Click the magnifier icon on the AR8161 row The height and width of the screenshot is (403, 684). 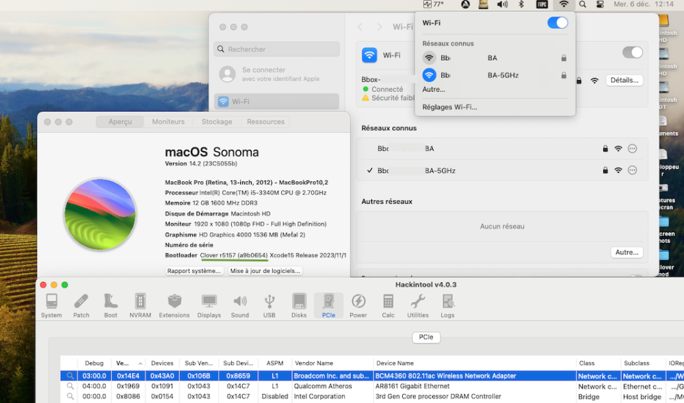click(x=70, y=386)
